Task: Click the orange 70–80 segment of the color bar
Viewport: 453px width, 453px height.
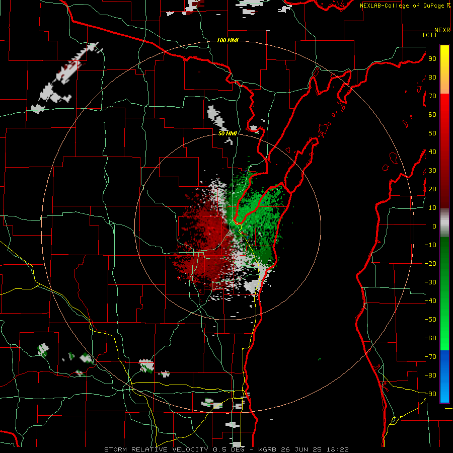Action: pos(444,86)
